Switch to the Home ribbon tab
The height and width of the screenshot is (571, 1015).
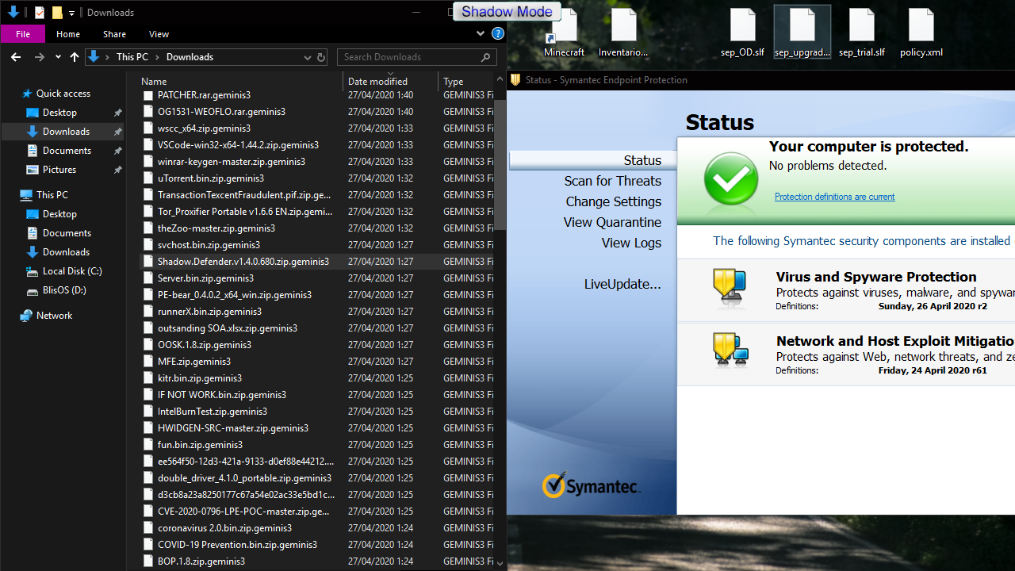68,34
